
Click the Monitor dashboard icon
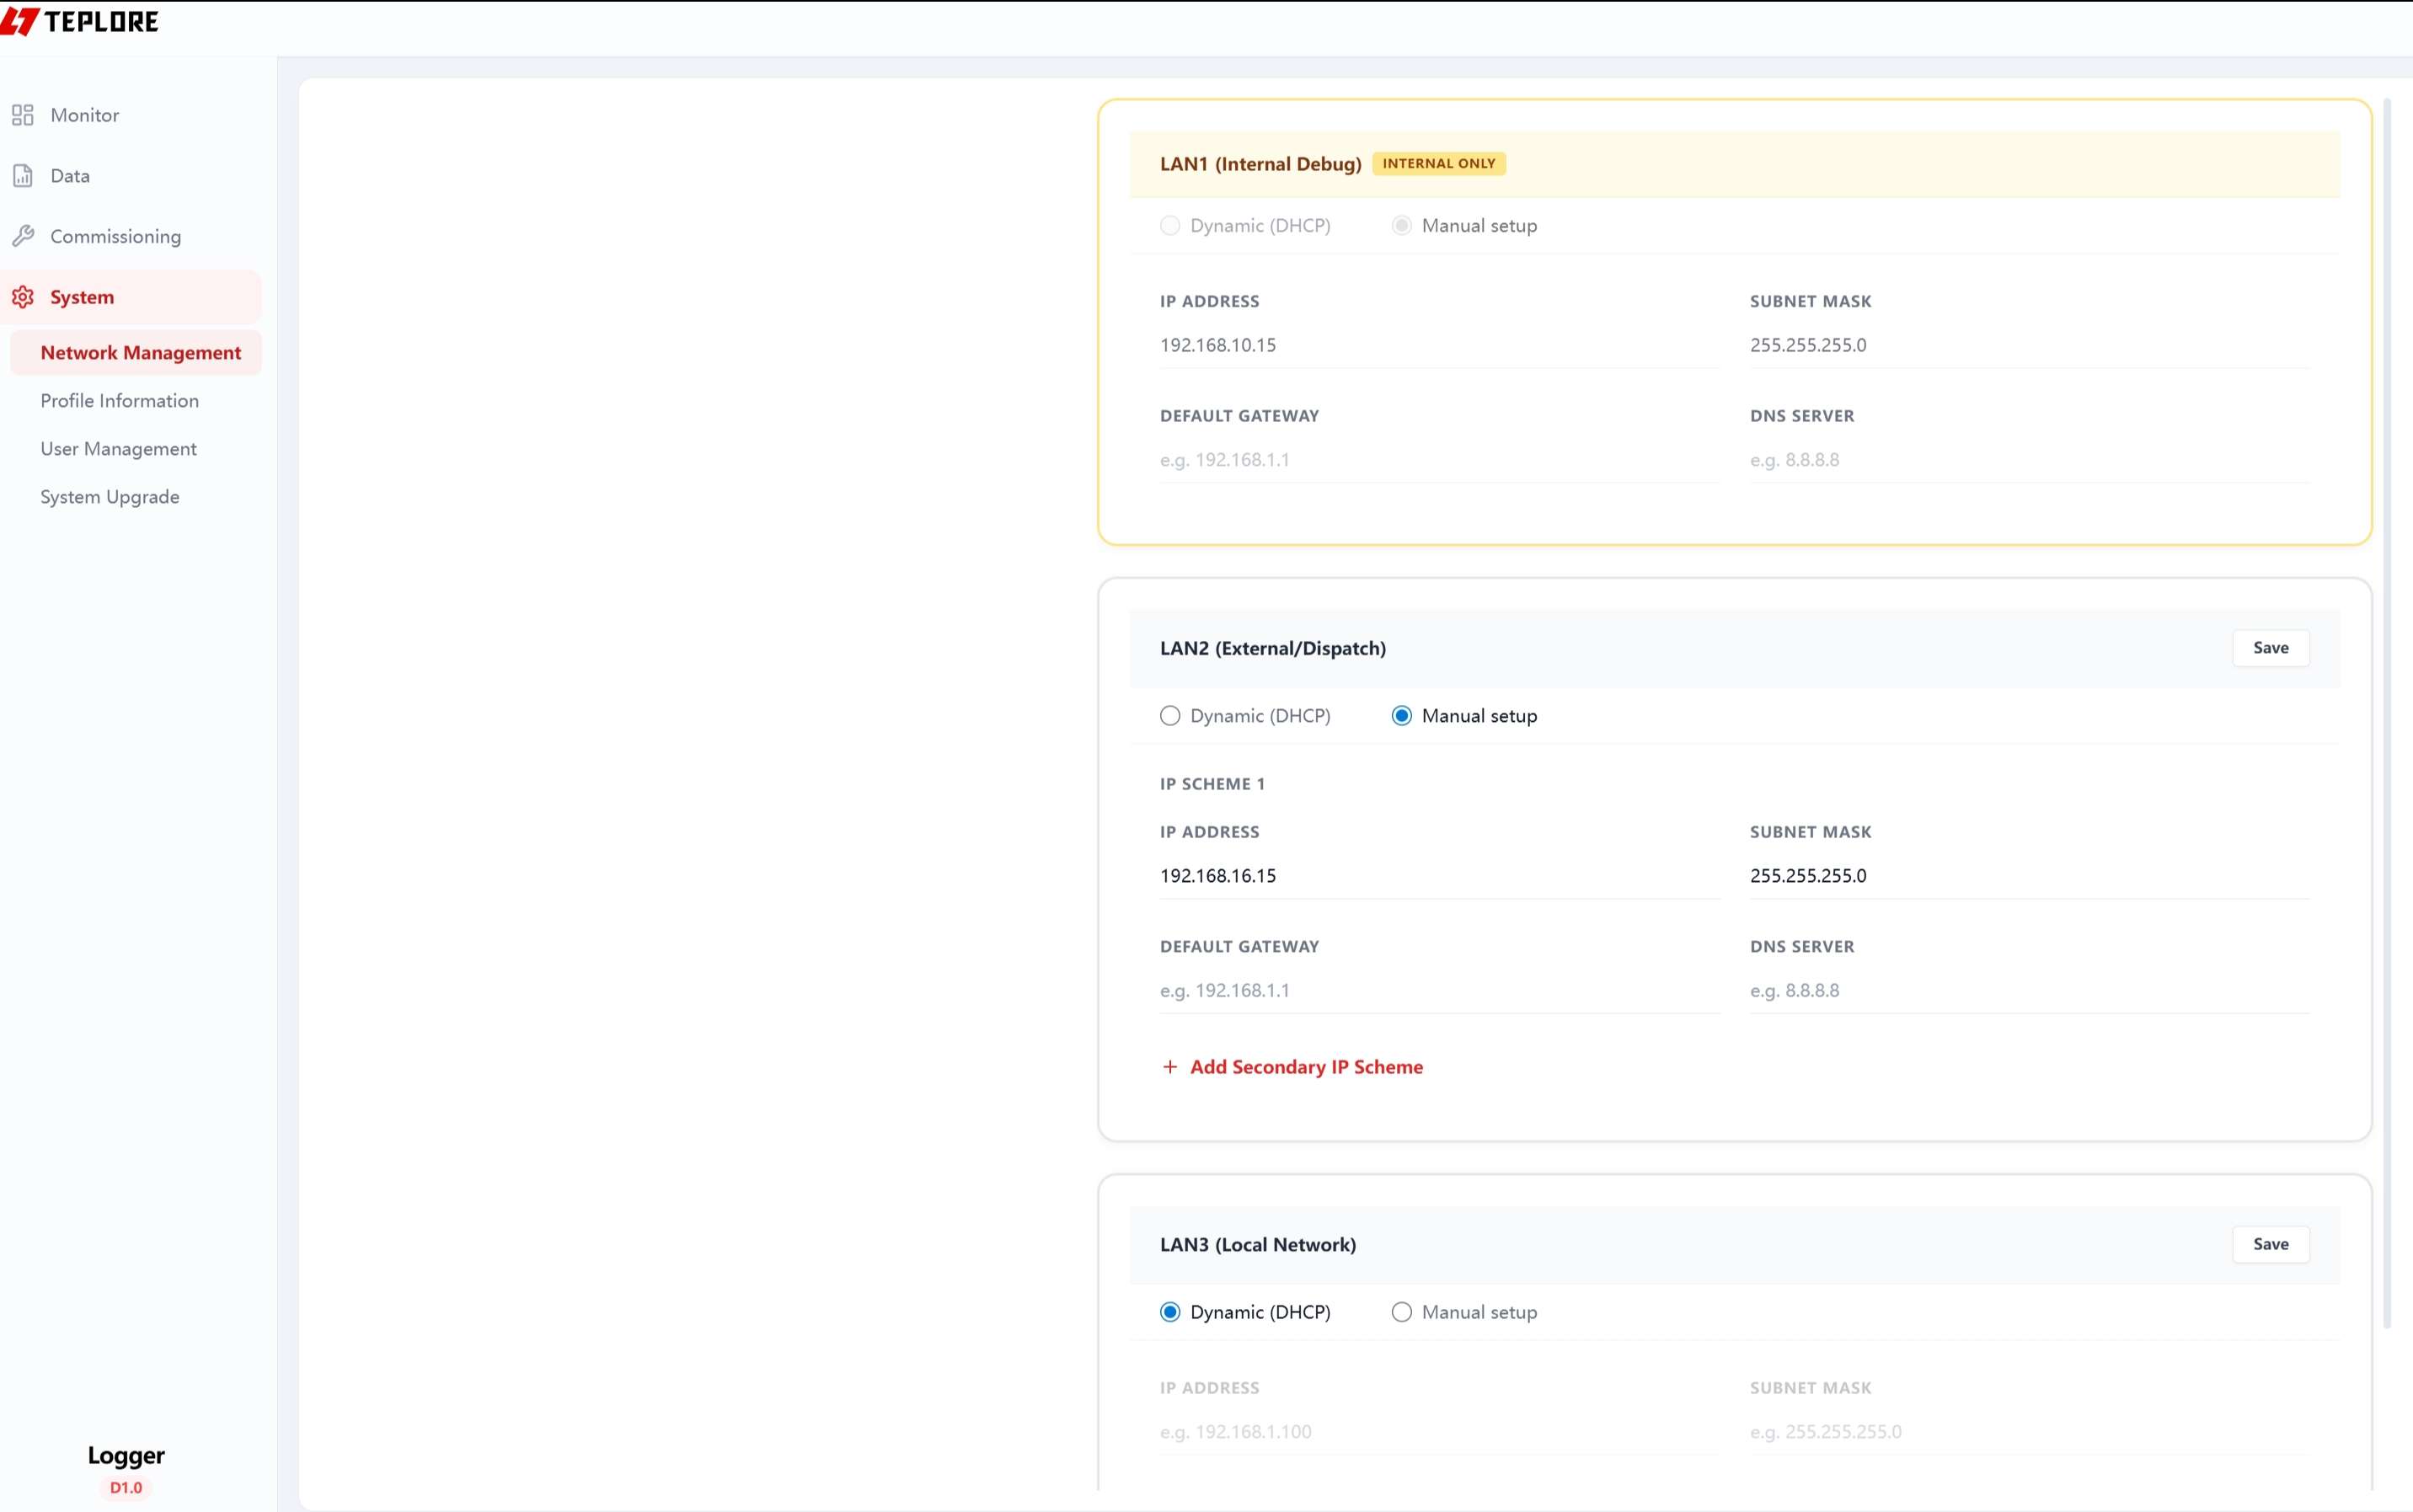coord(23,115)
